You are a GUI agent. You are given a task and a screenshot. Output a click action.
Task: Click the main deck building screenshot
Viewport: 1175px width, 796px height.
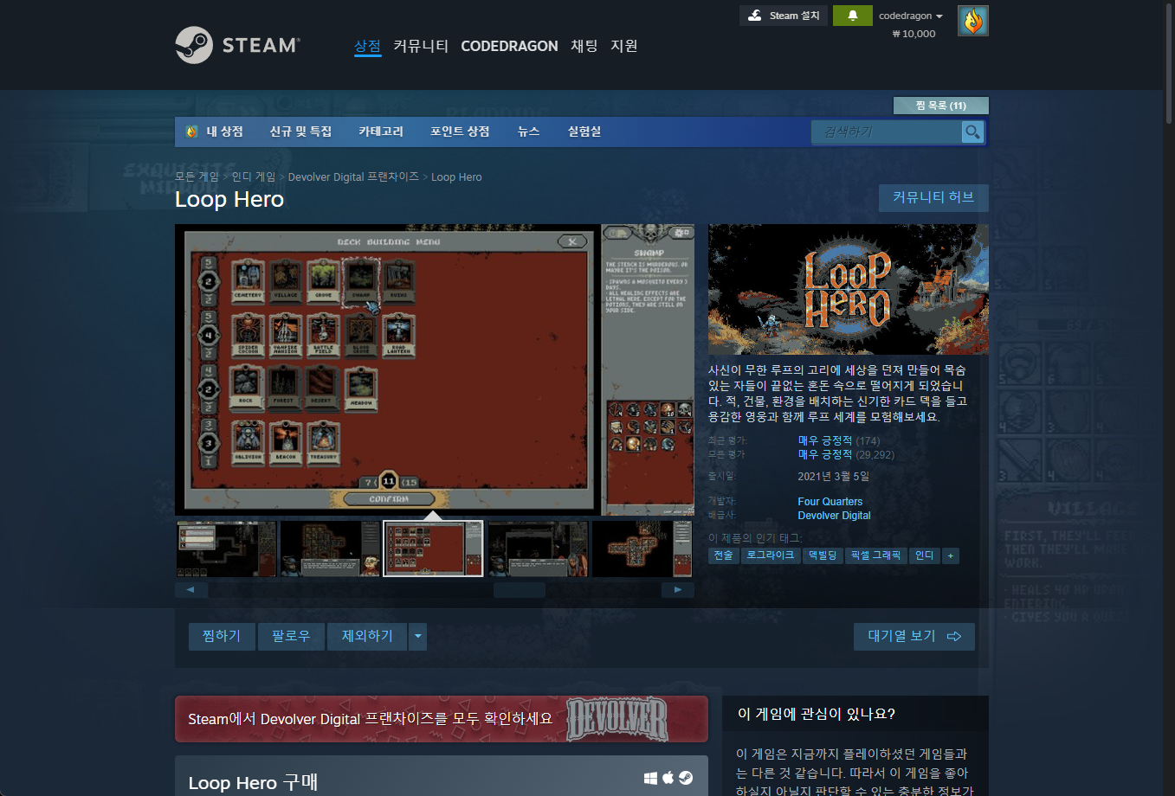pyautogui.click(x=435, y=370)
